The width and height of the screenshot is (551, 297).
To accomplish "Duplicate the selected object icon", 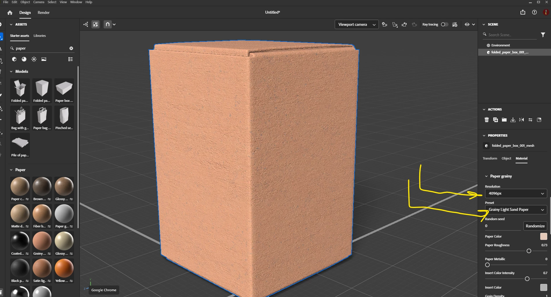I will point(496,120).
